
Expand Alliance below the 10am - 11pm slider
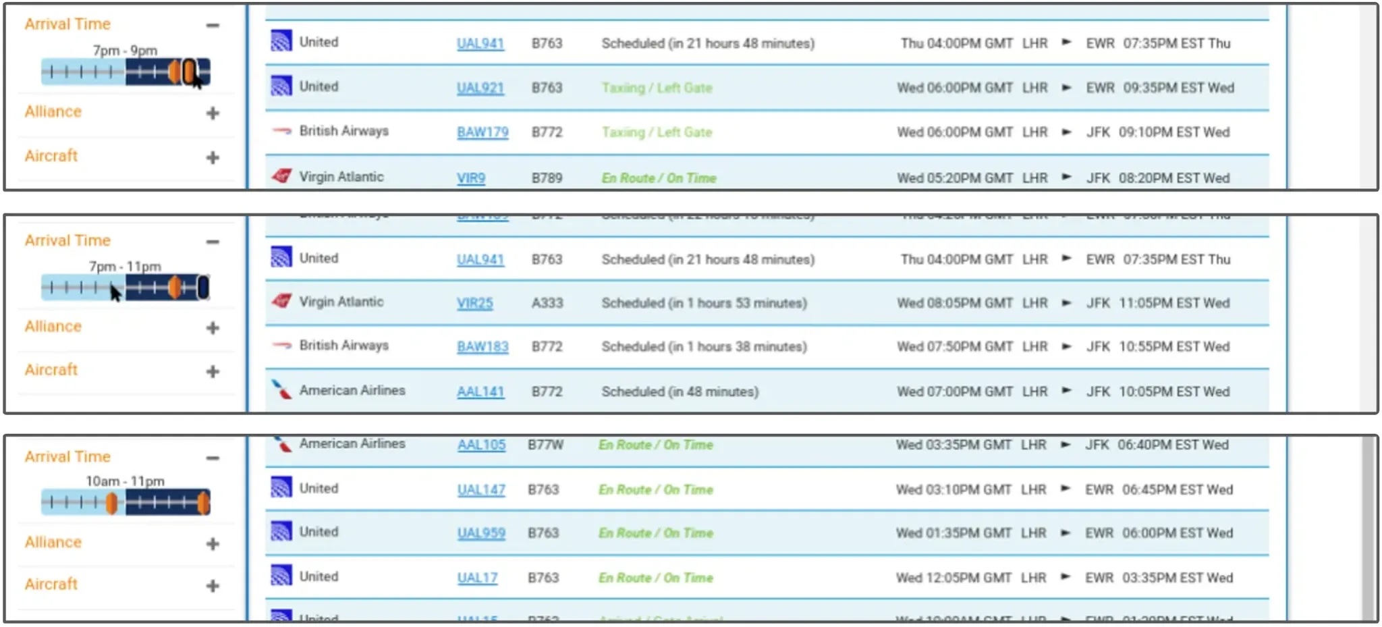[213, 544]
